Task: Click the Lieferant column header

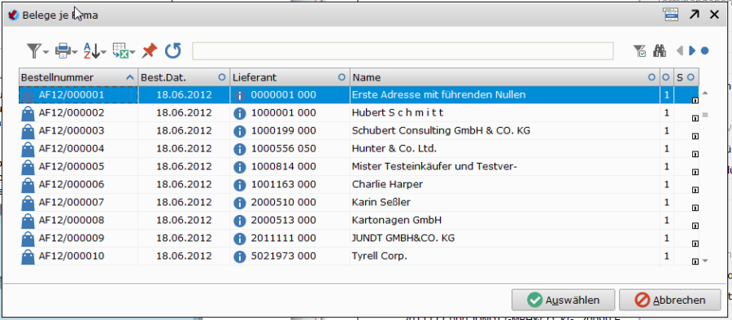Action: tap(290, 77)
